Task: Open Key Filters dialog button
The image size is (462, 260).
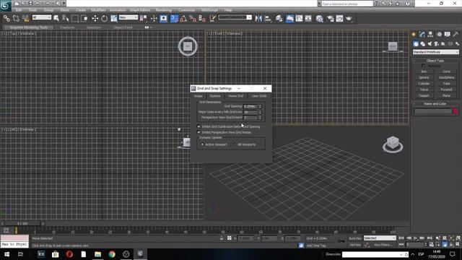Action: pos(383,245)
